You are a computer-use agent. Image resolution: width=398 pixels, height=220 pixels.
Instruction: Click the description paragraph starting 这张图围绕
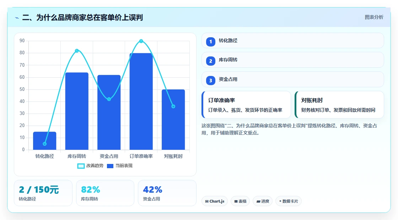pos(289,129)
